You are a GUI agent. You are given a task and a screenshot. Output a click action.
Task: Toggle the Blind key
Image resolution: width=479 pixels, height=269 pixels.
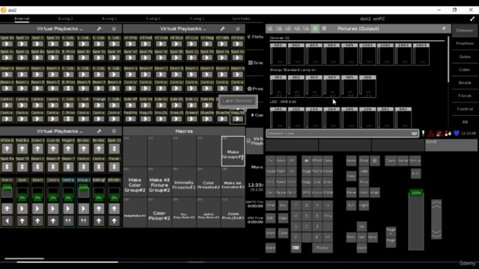[x=364, y=161]
